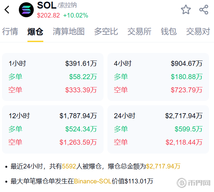Go to the 多空比 tab
The height and width of the screenshot is (192, 214).
(x=106, y=31)
